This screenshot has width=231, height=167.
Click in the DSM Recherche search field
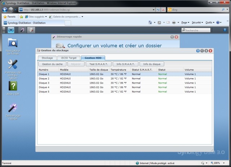click(196, 30)
